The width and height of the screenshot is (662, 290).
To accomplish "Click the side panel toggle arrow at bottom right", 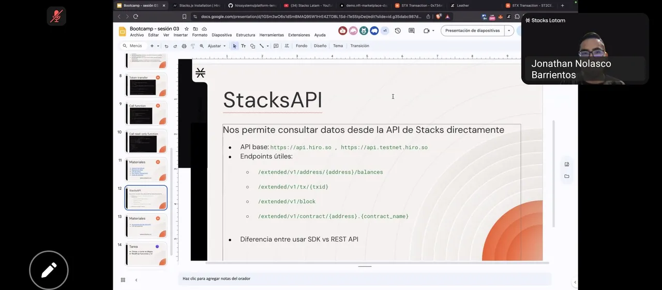I will (x=575, y=282).
